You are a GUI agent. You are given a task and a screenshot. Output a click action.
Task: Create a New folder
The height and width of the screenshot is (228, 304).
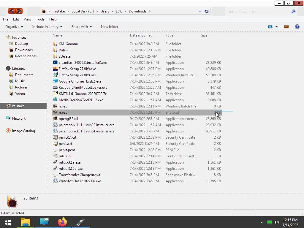click(x=110, y=27)
